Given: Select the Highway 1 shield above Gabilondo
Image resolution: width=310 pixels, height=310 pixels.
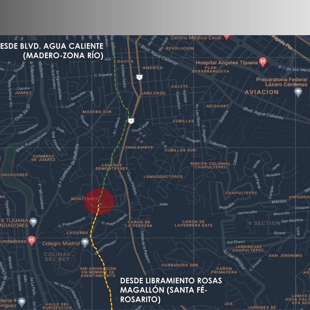Looking at the screenshot, I should coord(139,77).
